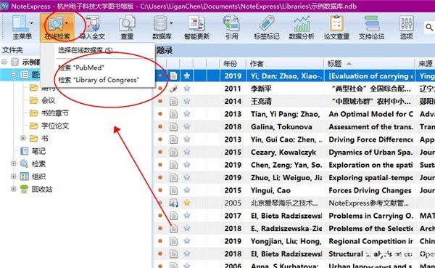The image size is (435, 268).
Task: Open the 智能更新 smart update tool
Action: [x=196, y=28]
